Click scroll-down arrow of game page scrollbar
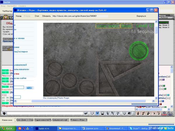175x131 pixels. pyautogui.click(x=156, y=98)
